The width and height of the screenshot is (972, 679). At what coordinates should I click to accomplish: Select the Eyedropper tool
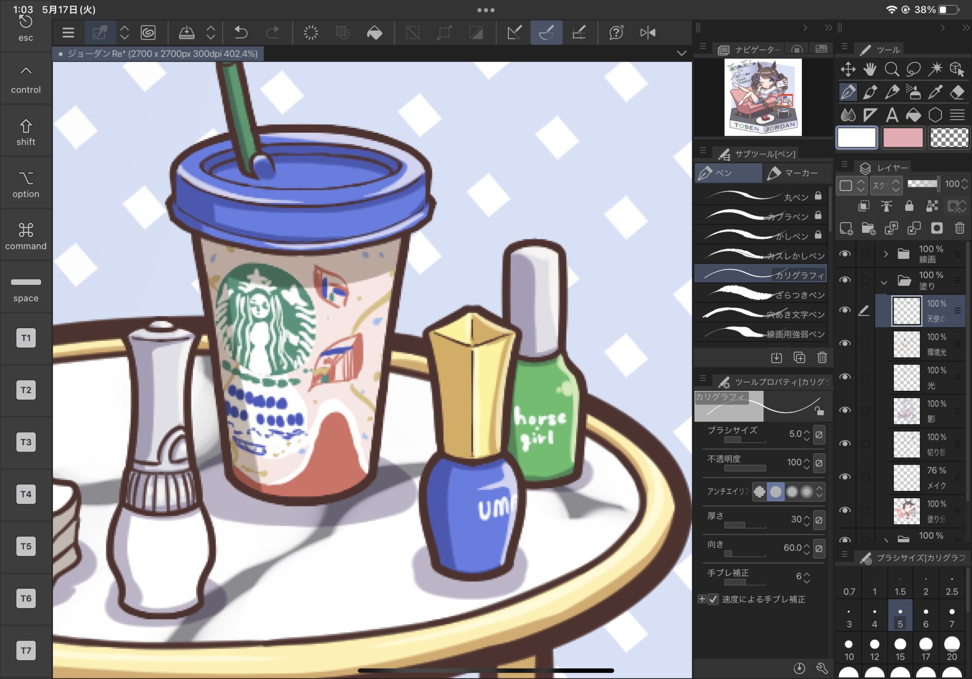[935, 92]
